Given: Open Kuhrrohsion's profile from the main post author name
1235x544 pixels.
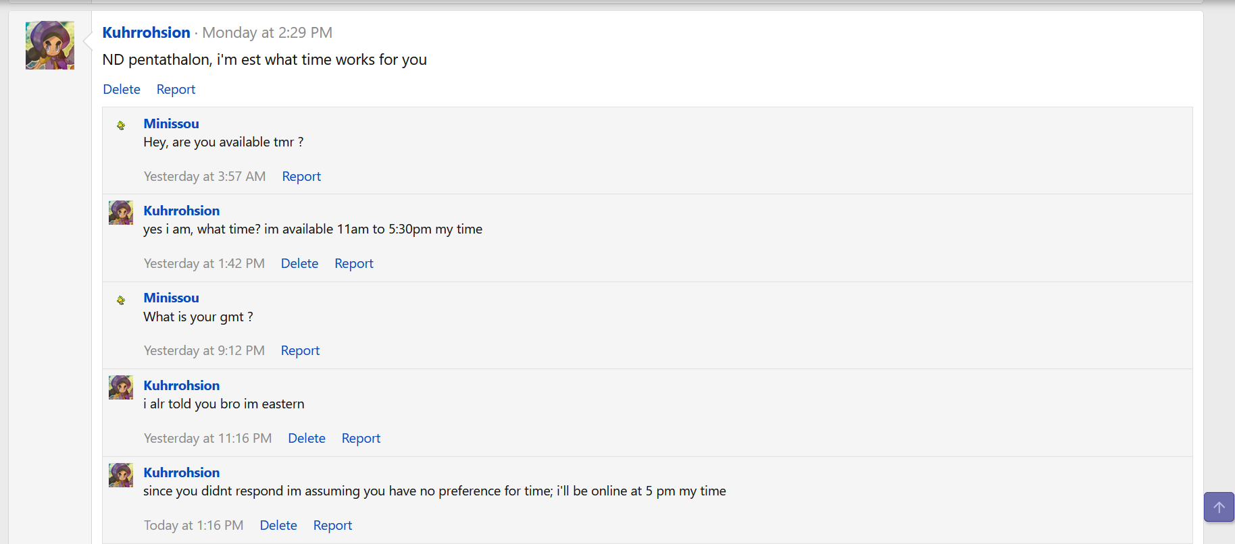Looking at the screenshot, I should [x=146, y=32].
